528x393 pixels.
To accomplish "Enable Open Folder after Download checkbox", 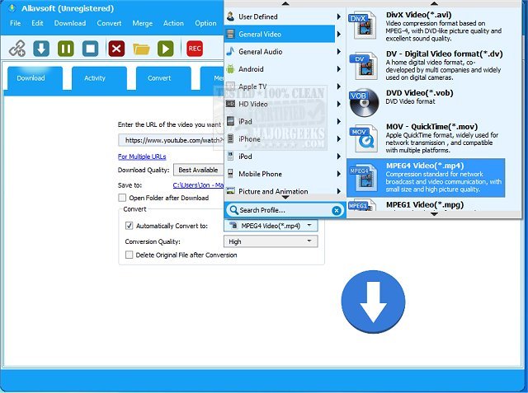I will 122,198.
